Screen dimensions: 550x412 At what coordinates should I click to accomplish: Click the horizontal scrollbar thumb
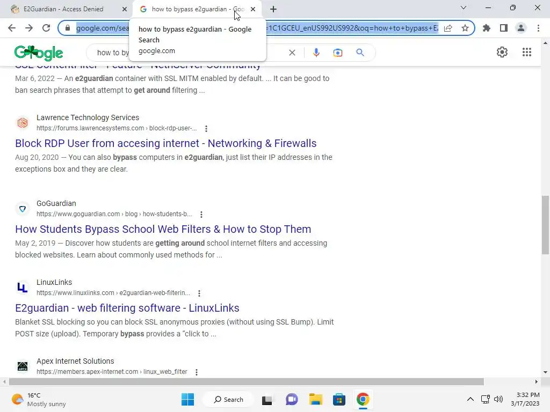(x=246, y=381)
